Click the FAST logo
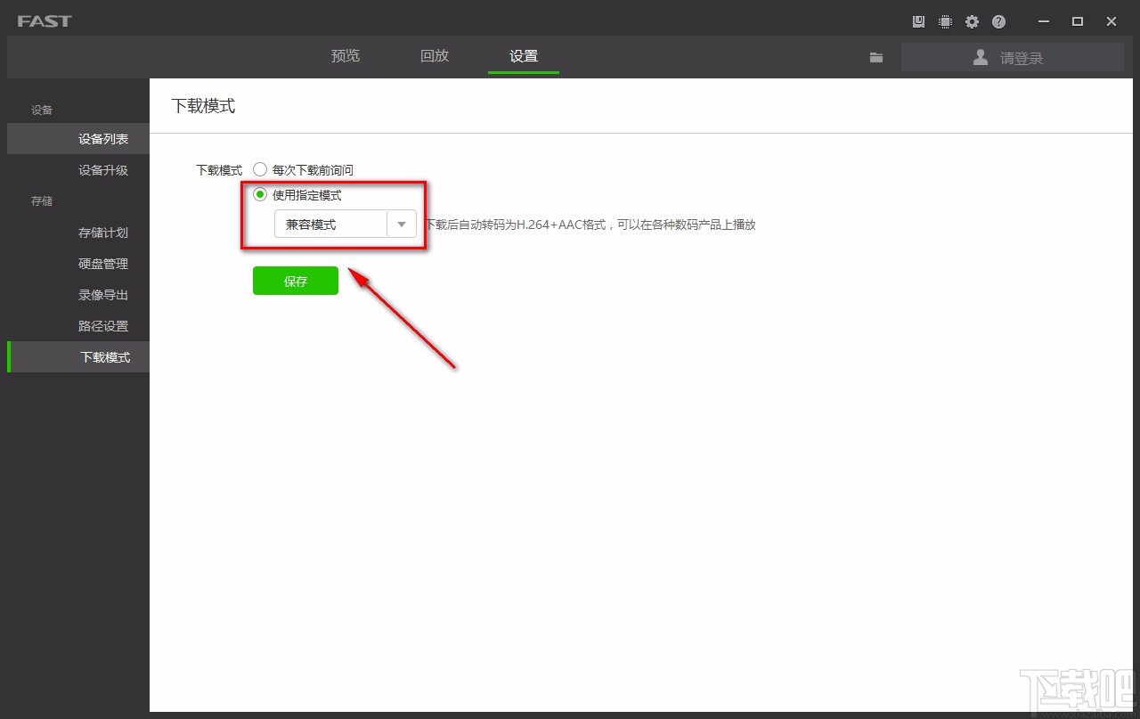 tap(44, 20)
